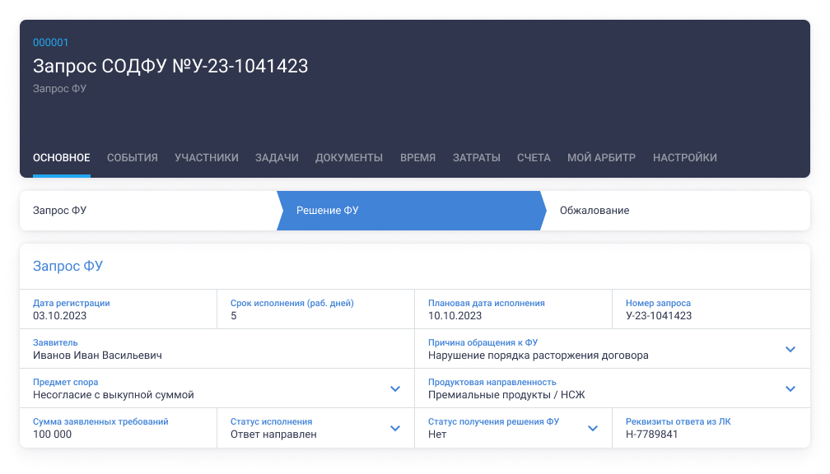Select the Время tab
The image size is (830, 474).
(x=417, y=157)
